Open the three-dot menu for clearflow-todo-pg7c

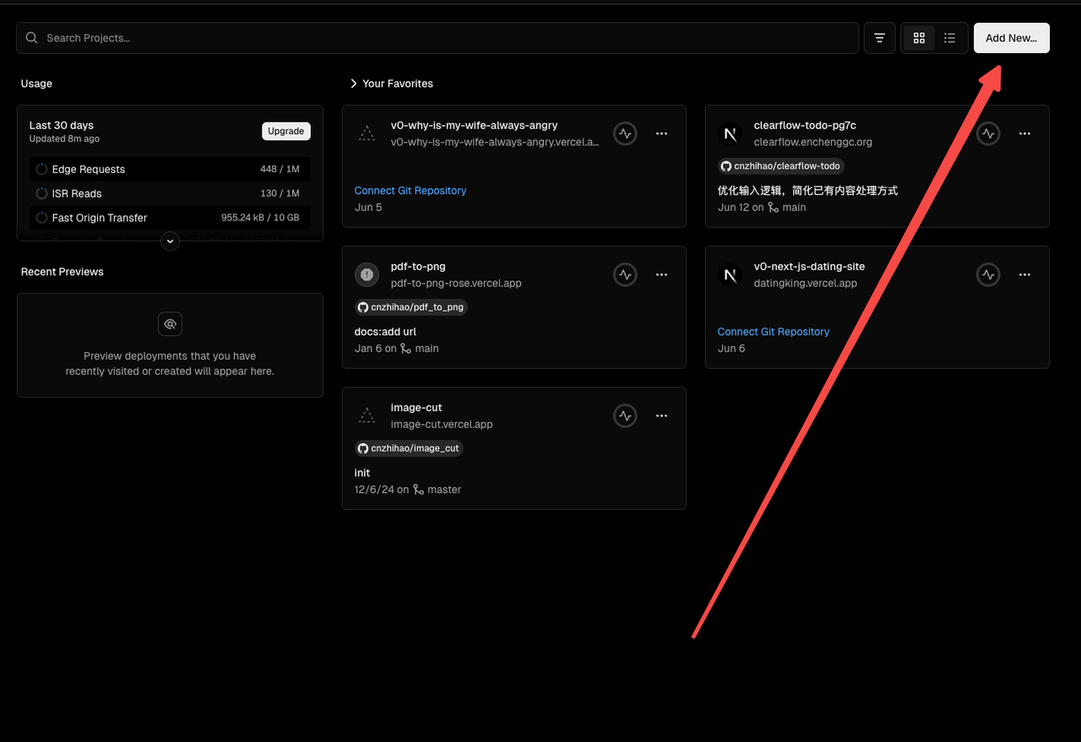click(x=1024, y=133)
